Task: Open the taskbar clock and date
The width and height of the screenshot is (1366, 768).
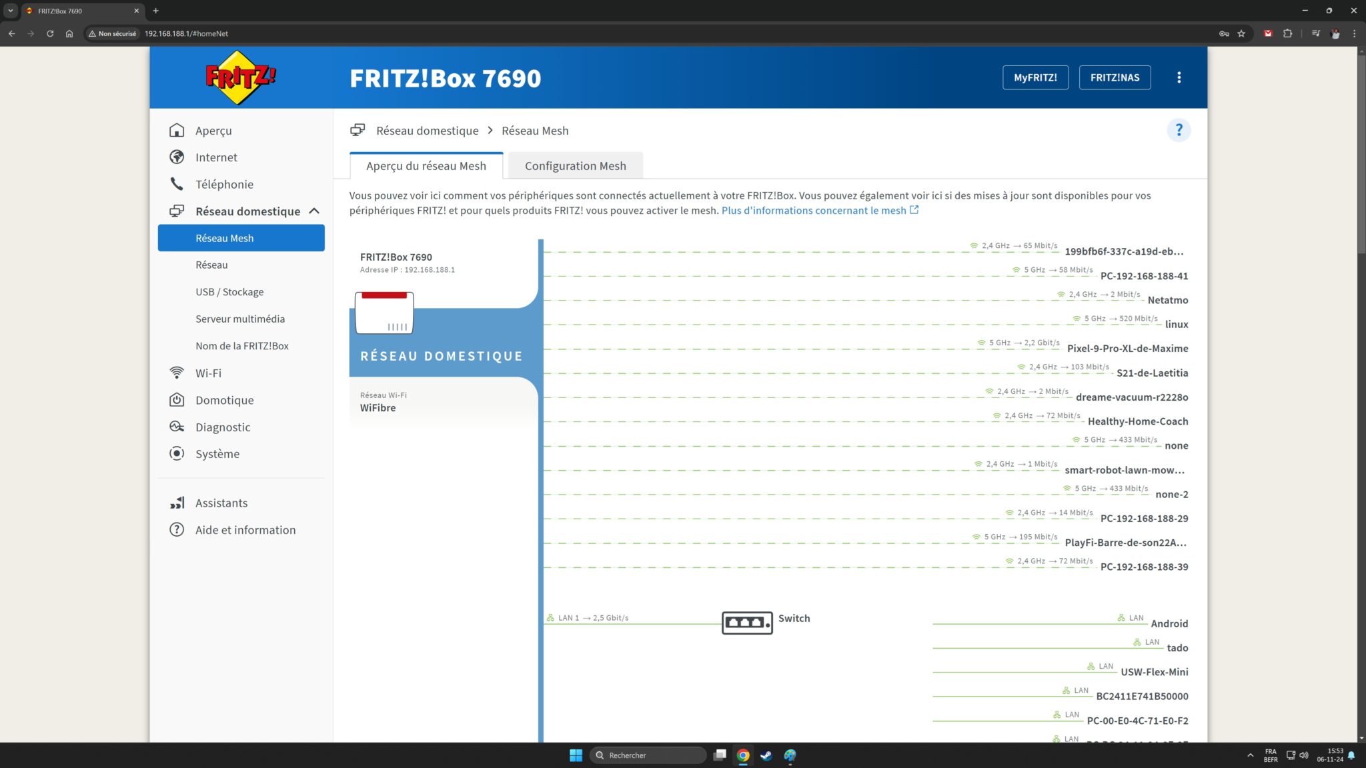Action: tap(1329, 755)
